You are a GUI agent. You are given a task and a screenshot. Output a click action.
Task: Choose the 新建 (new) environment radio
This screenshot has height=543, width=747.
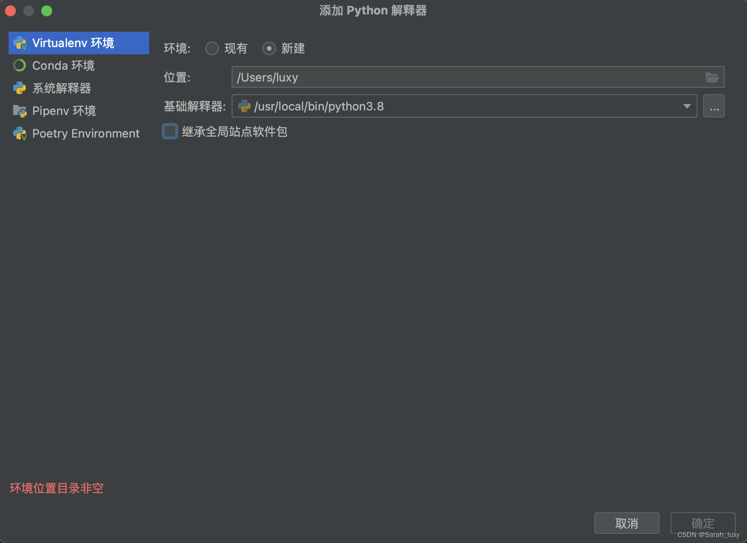[x=269, y=48]
